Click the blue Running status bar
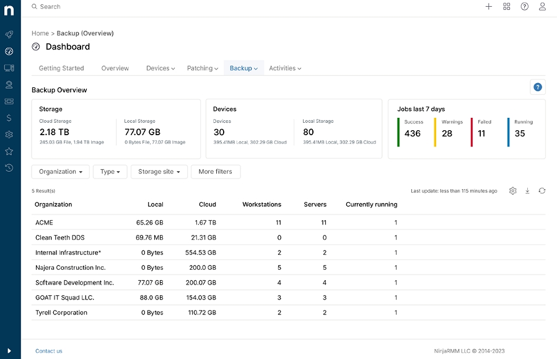Screen dimensions: 557x359 (x=508, y=132)
